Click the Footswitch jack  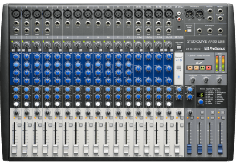(220, 19)
